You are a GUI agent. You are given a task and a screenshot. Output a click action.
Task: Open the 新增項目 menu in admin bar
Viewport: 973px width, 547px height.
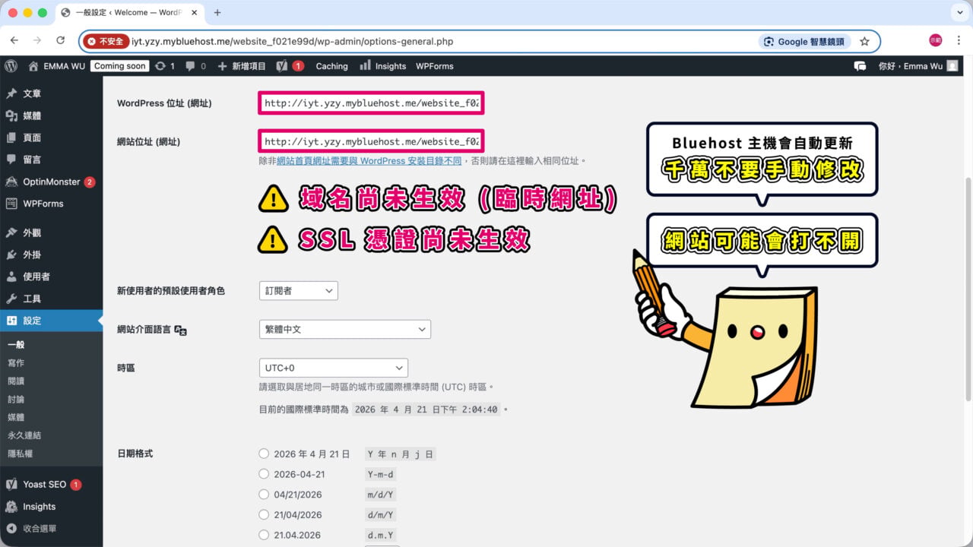(242, 66)
